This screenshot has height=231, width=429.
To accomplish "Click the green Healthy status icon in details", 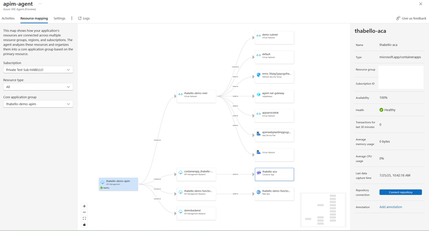I will coord(381,110).
